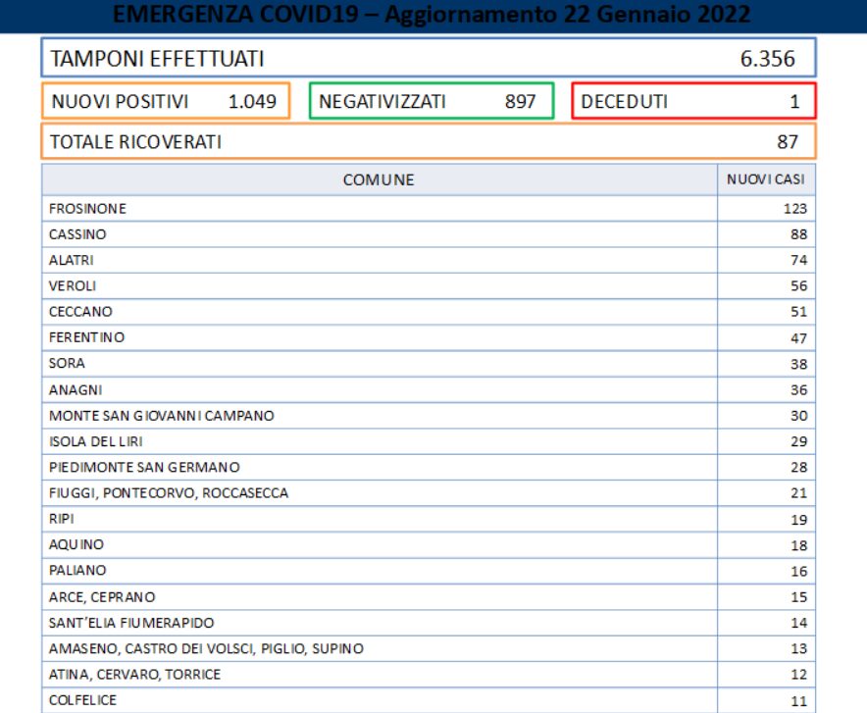
Task: Select 'AMASENO, CASTRO DEI VOLSCI, PIGLIO, SUPINO' row
Action: (x=206, y=648)
